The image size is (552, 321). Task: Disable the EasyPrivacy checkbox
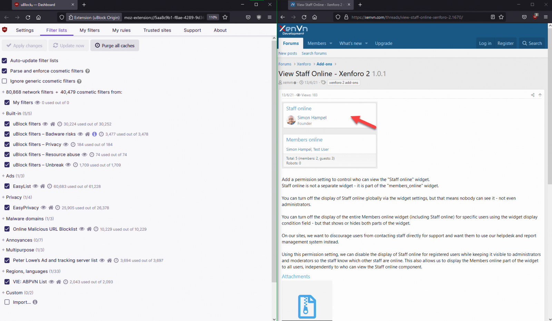[x=7, y=208]
